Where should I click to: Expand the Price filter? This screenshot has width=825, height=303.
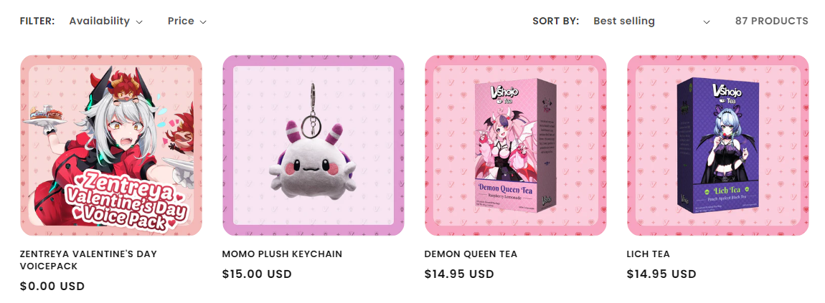point(187,21)
